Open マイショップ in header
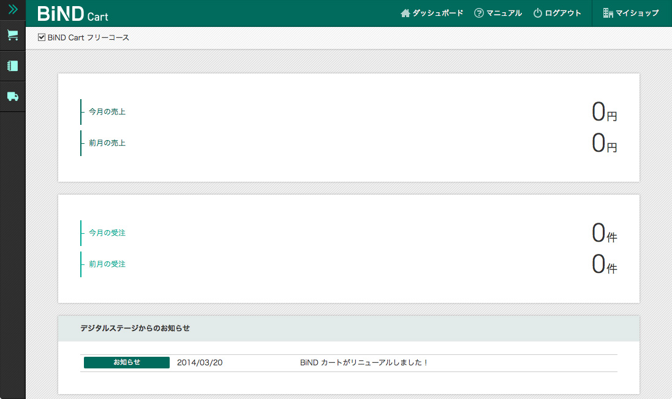 pos(637,13)
